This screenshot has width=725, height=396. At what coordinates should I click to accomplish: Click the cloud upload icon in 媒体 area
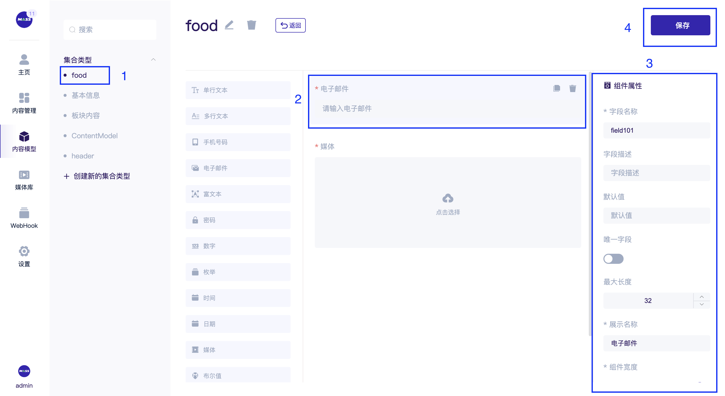(448, 199)
